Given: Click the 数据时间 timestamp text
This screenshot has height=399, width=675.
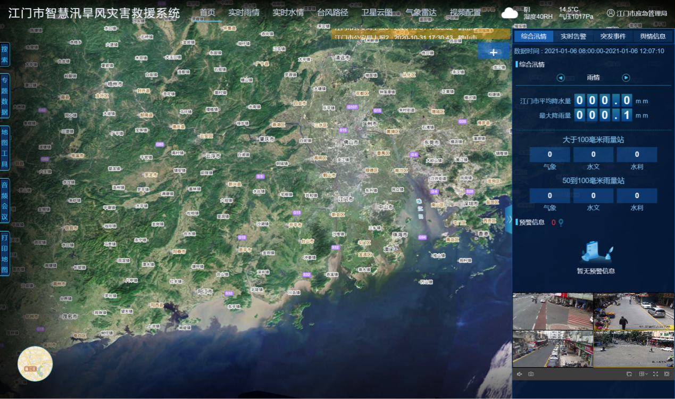Looking at the screenshot, I should pyautogui.click(x=589, y=51).
